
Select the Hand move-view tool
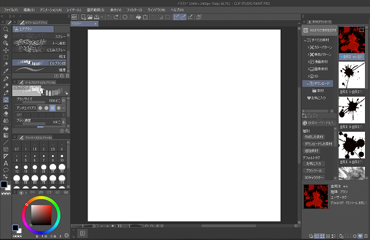(x=6, y=36)
